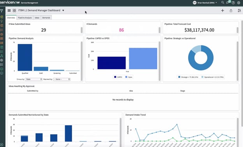Click the Idea column header
The height and width of the screenshot is (147, 243).
pos(131,91)
